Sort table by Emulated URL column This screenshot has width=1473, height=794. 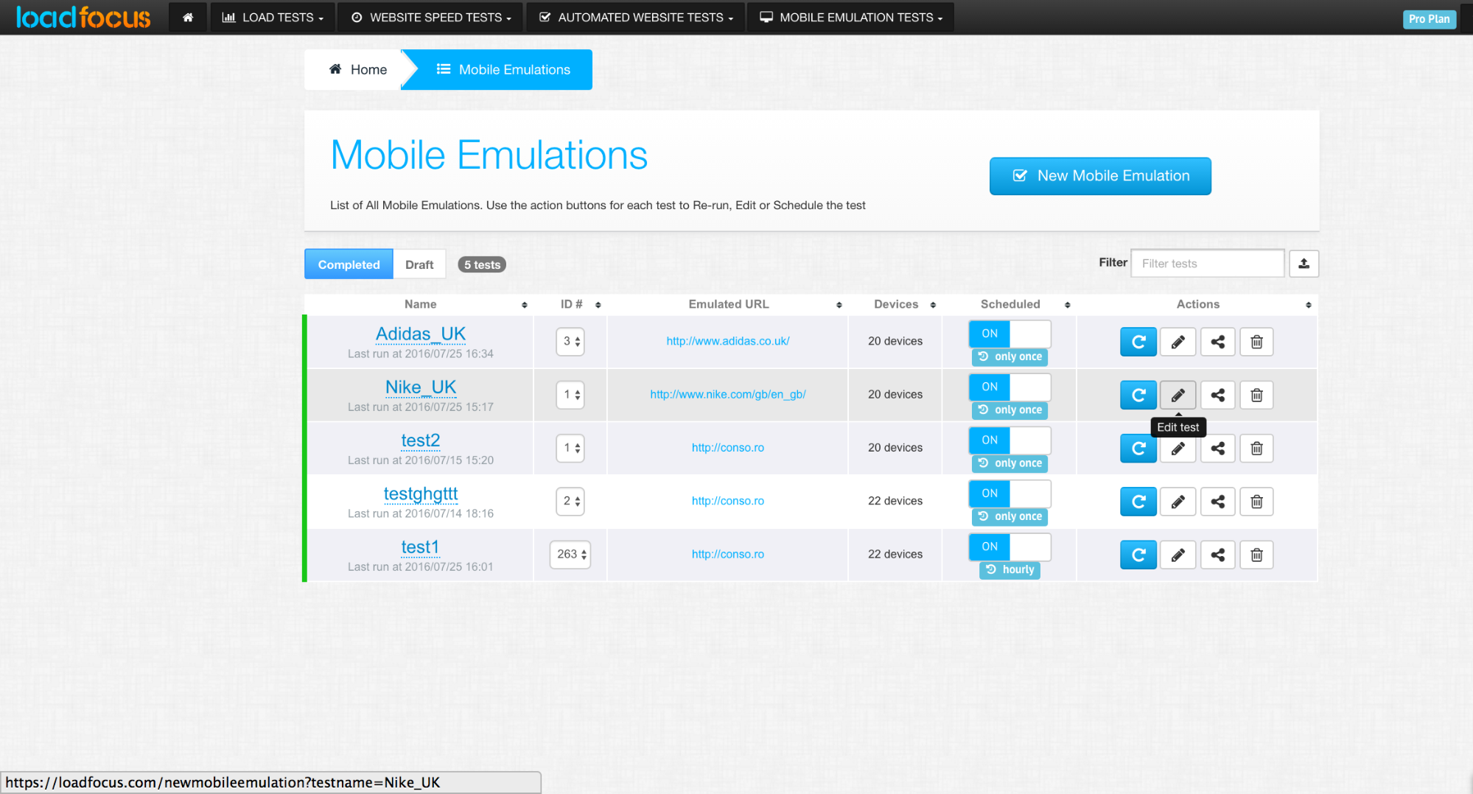click(728, 304)
